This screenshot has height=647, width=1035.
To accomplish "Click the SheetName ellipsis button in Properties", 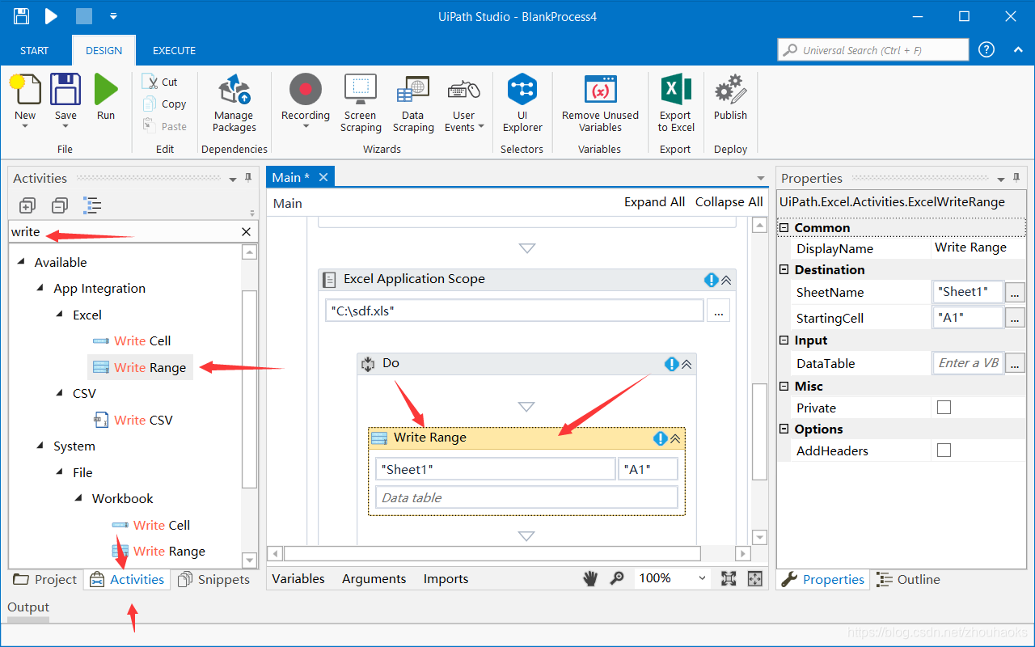I will [x=1015, y=292].
